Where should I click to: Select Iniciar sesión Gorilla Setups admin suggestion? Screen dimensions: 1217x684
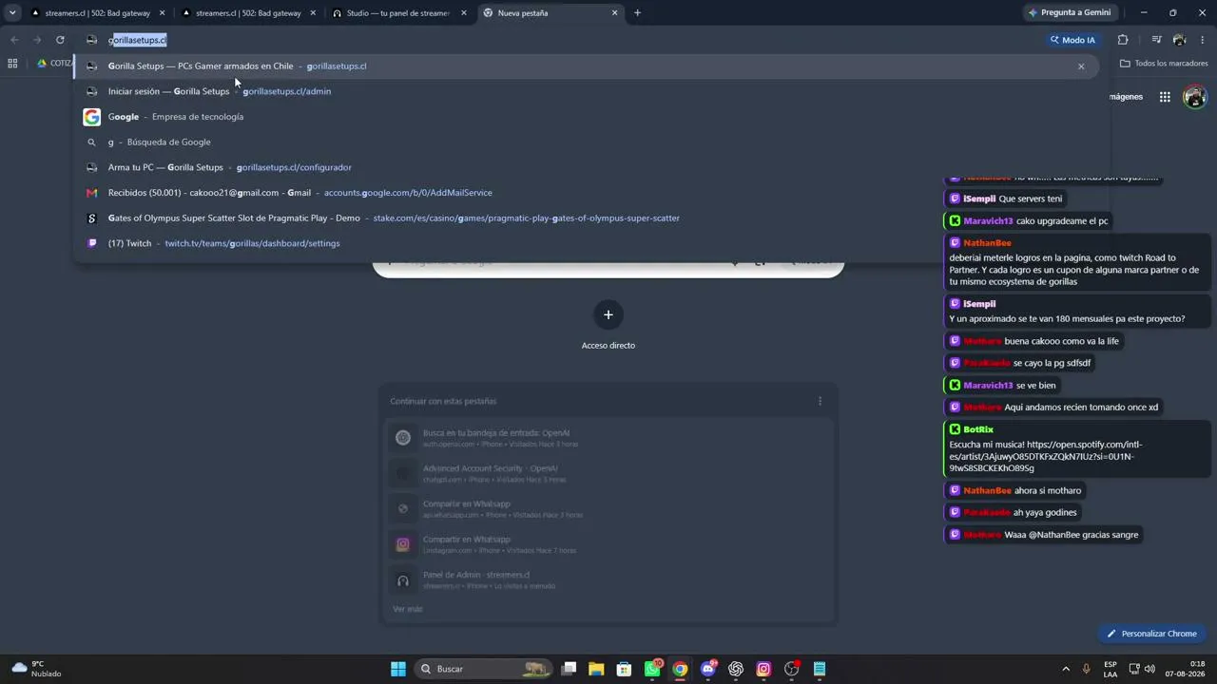click(587, 91)
